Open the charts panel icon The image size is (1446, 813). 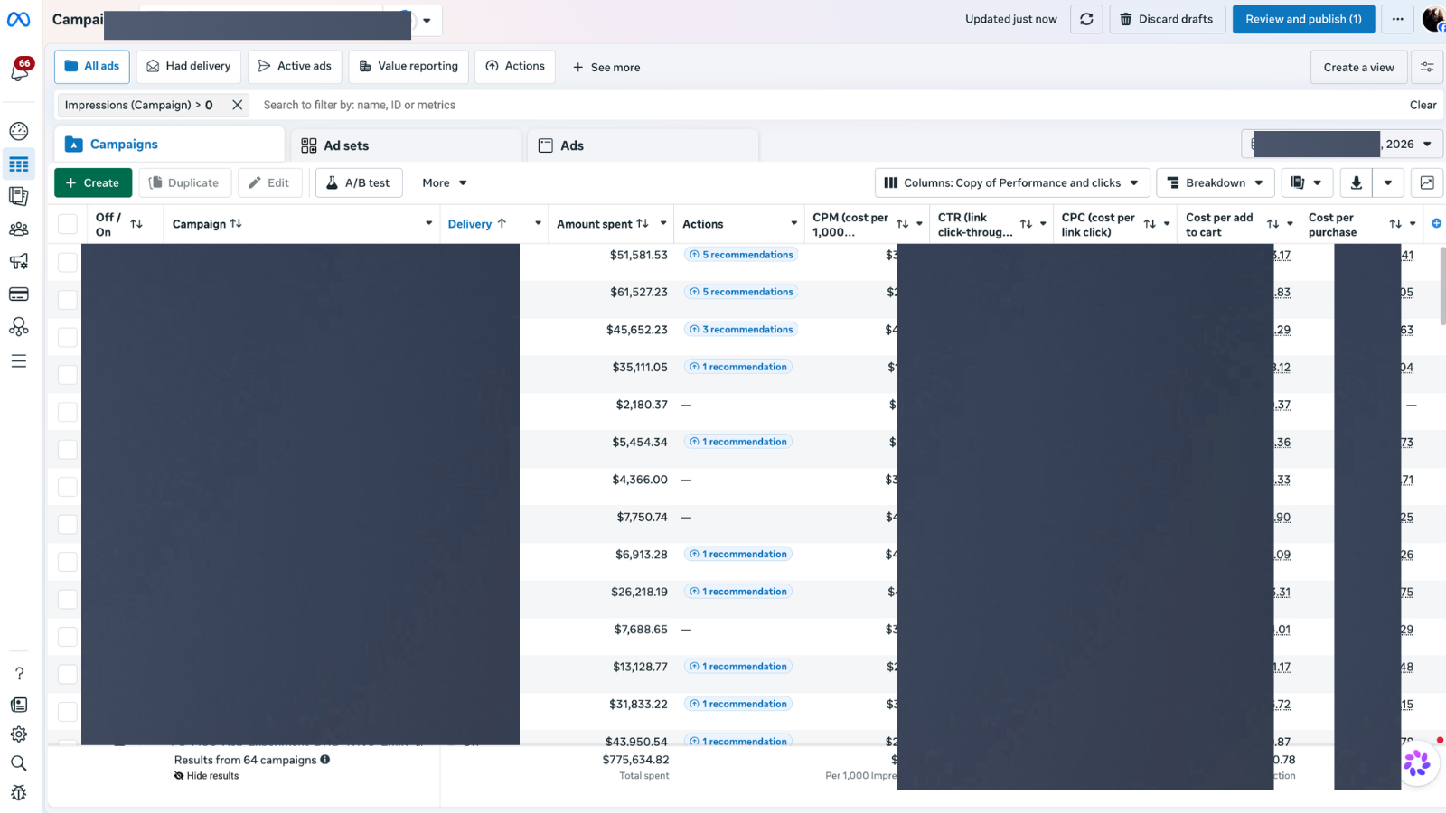[x=1427, y=182]
